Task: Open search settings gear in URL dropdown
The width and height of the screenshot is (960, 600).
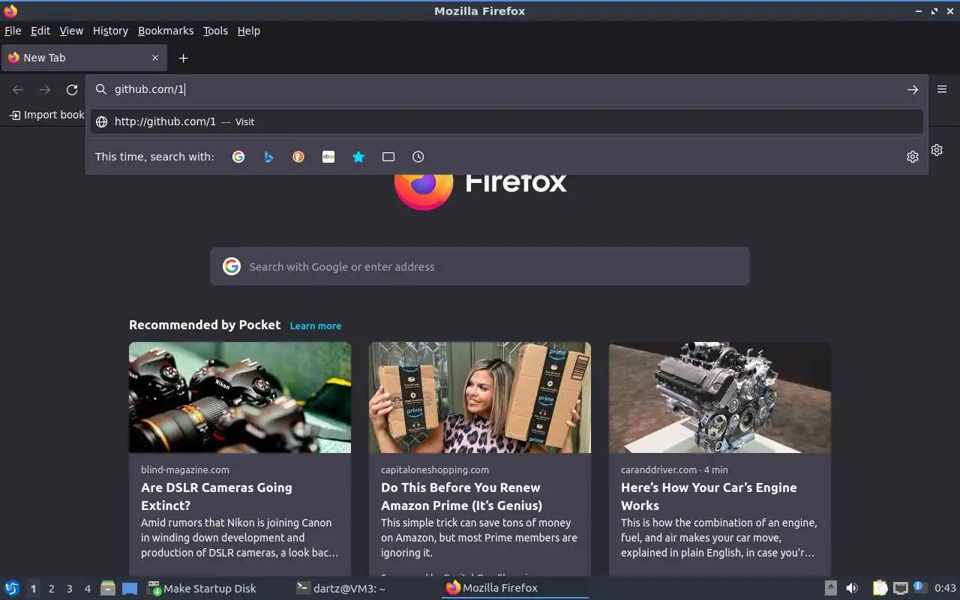Action: [913, 157]
